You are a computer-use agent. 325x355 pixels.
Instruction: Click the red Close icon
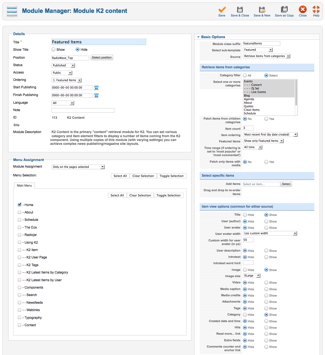pos(303,10)
